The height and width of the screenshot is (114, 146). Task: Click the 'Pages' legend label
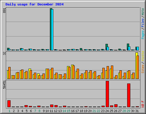pos(143,35)
